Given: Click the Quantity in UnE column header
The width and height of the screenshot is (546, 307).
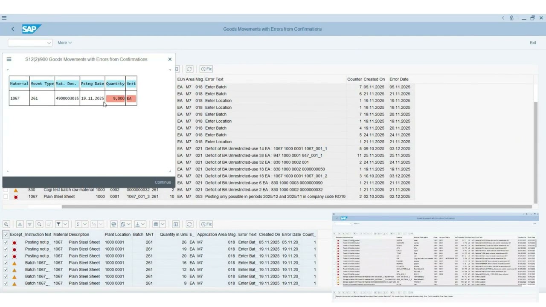Looking at the screenshot, I should click(174, 235).
